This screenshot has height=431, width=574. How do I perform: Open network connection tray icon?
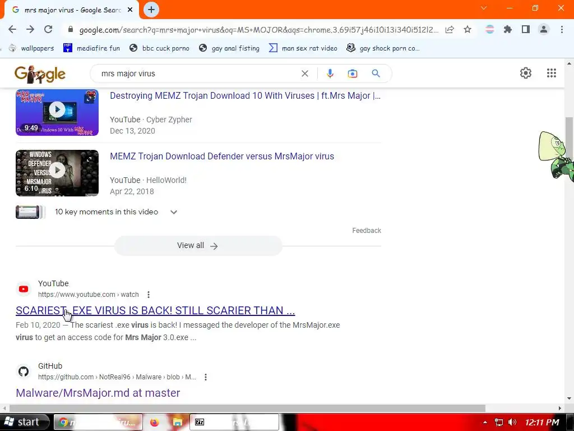click(x=498, y=422)
